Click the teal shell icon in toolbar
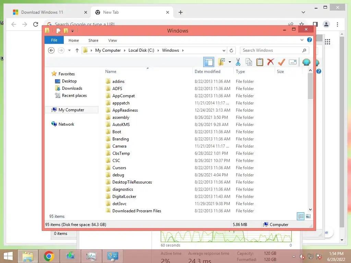 pyautogui.click(x=306, y=62)
